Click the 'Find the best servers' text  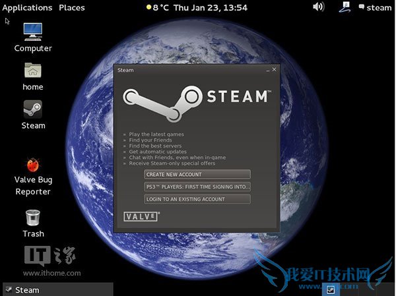coord(155,146)
